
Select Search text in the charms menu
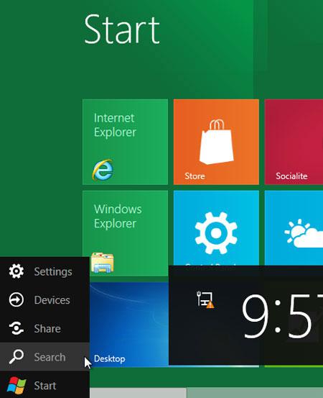click(x=50, y=357)
